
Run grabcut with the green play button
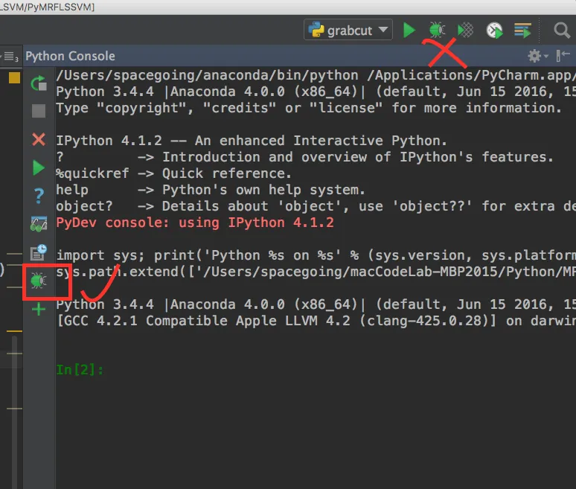(409, 30)
